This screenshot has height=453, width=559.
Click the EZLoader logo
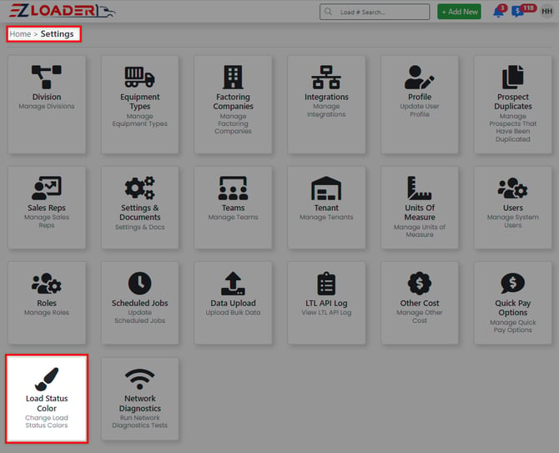point(62,11)
